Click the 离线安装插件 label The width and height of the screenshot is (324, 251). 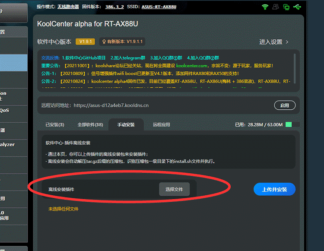pos(61,189)
